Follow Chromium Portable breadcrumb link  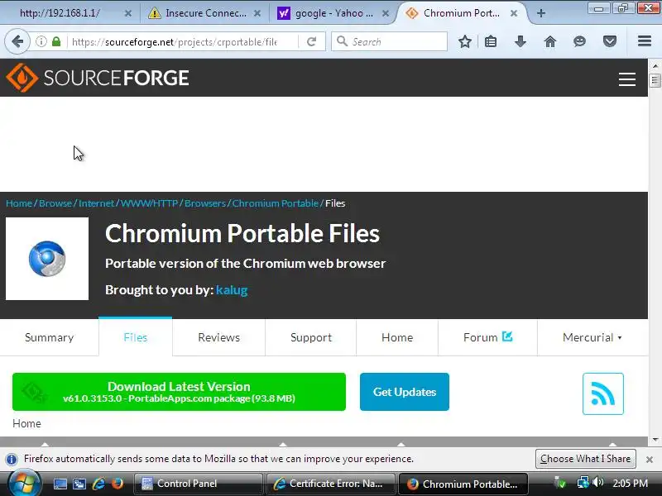coord(276,203)
